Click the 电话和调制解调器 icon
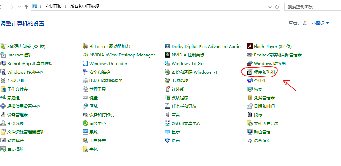Image resolution: width=341 pixels, height=166 pixels. [x=85, y=81]
